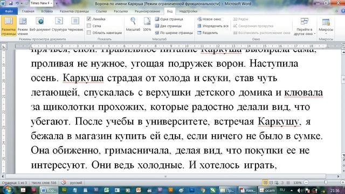Click zoom out minus button
Screen dimensions: 345x194
[x=306, y=183]
